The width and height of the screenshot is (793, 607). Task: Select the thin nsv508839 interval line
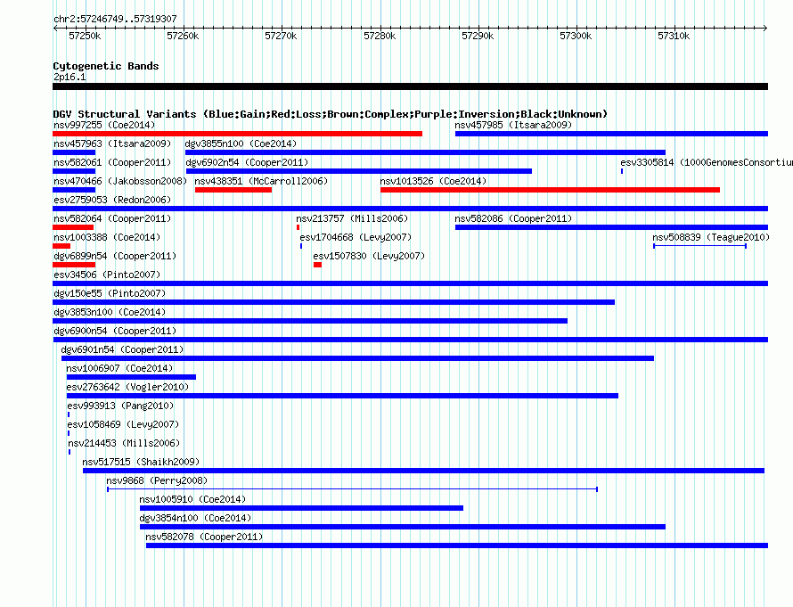[700, 246]
